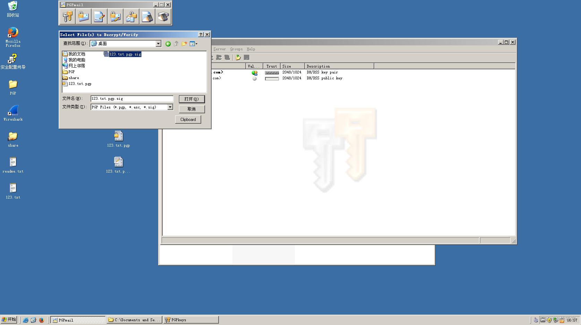The height and width of the screenshot is (325, 581).
Task: Switch to PGPkeys taskbar button
Action: point(191,320)
